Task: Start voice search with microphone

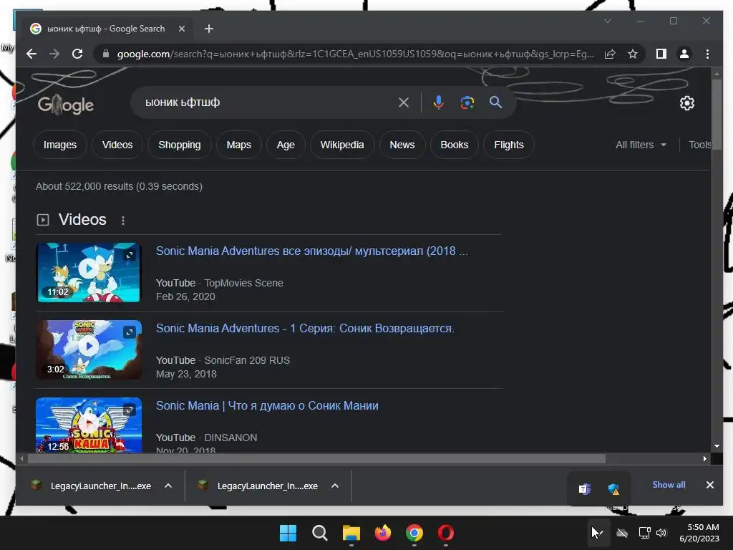Action: click(438, 102)
